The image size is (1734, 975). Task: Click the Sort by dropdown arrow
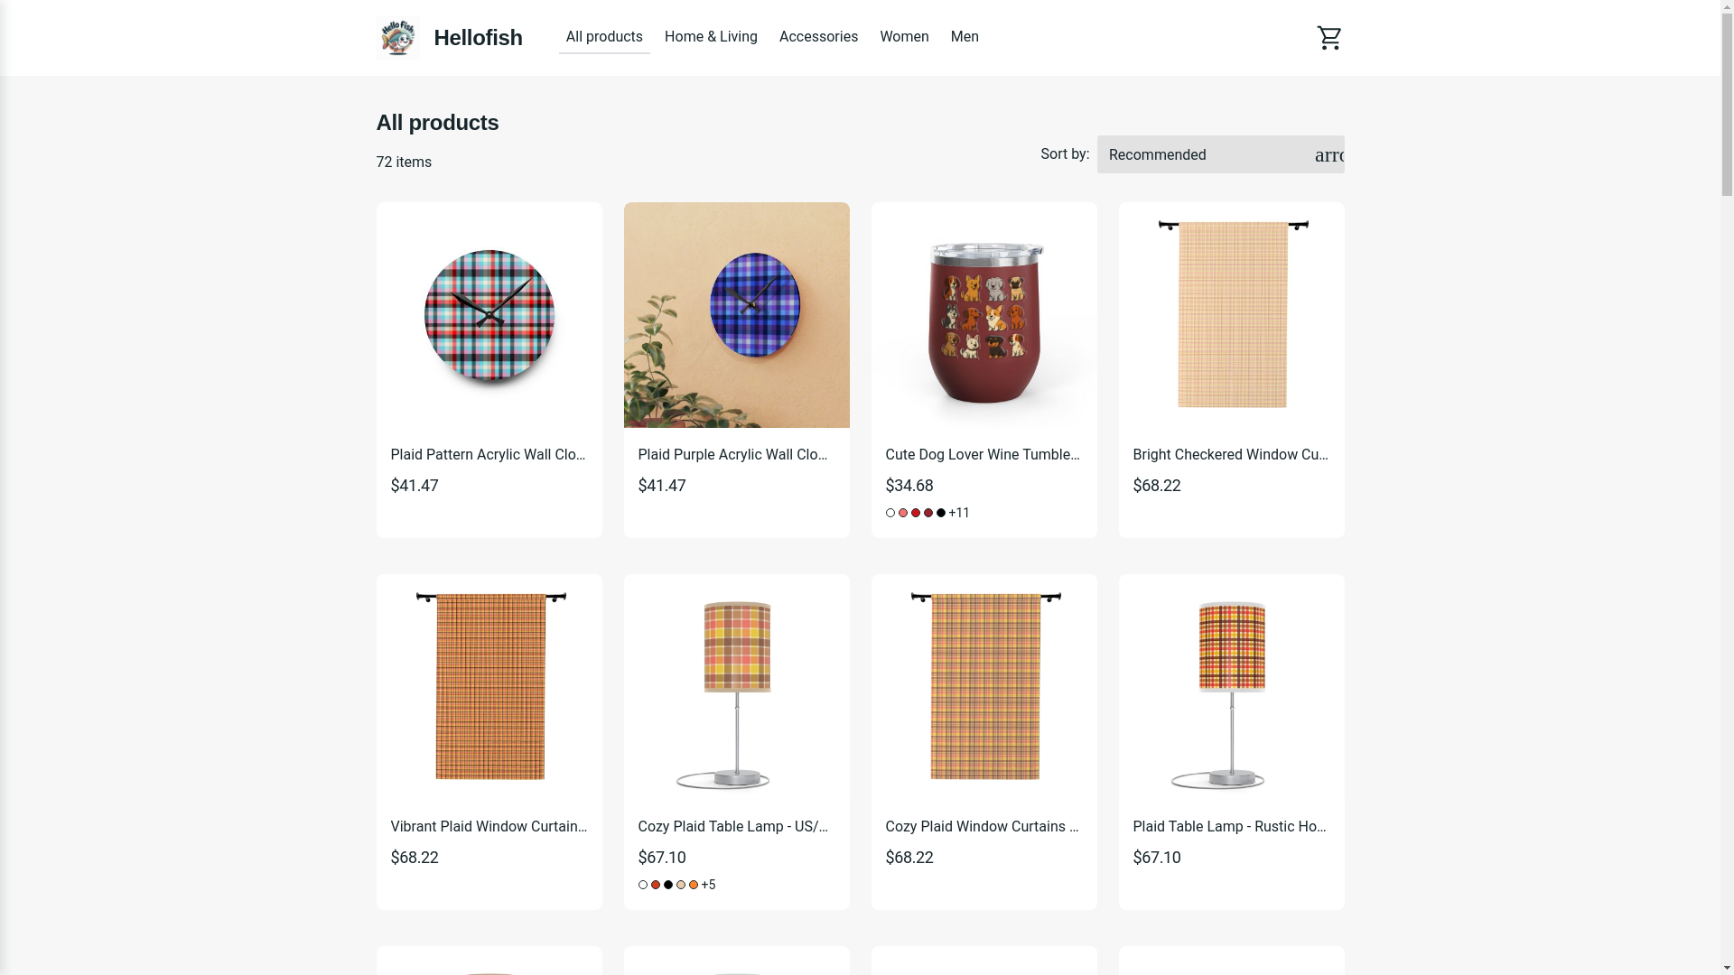click(1328, 155)
